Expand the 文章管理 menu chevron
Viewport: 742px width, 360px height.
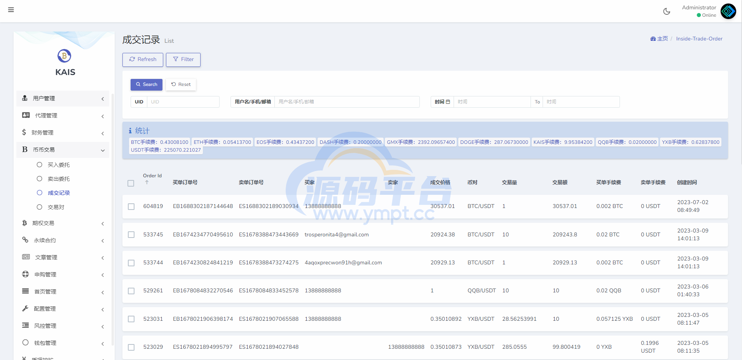click(x=103, y=258)
